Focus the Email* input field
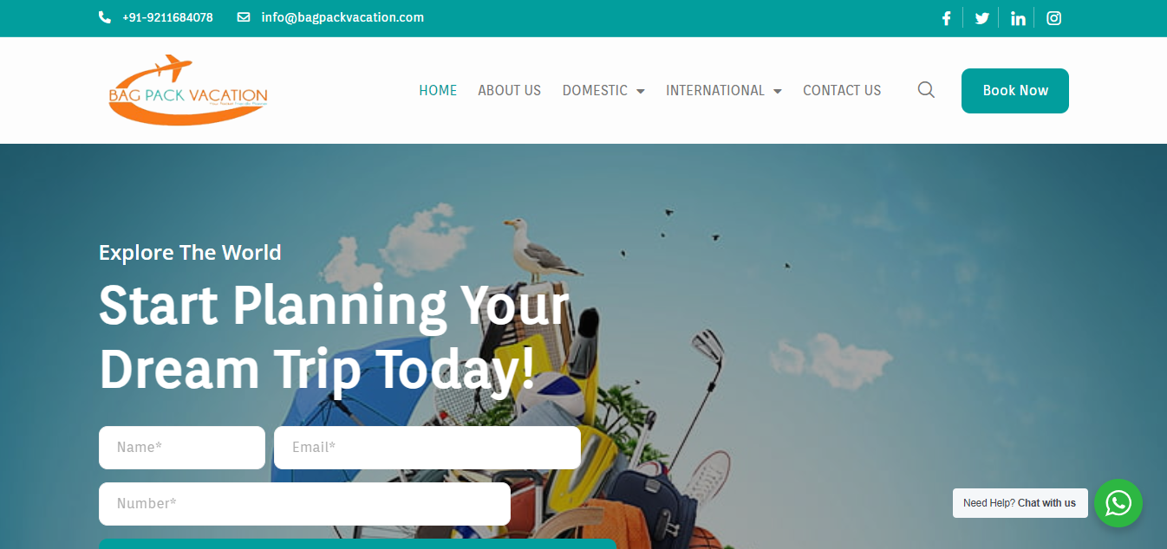The height and width of the screenshot is (549, 1167). pyautogui.click(x=427, y=448)
